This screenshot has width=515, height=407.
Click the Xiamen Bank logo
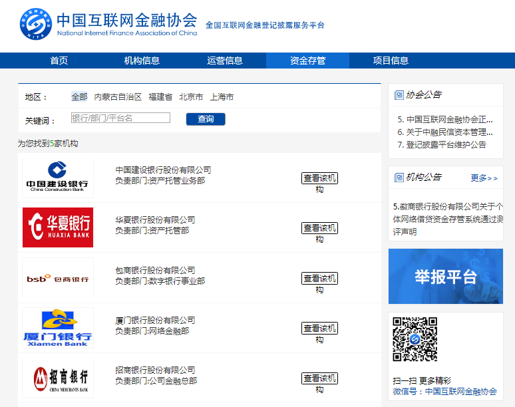pyautogui.click(x=58, y=328)
